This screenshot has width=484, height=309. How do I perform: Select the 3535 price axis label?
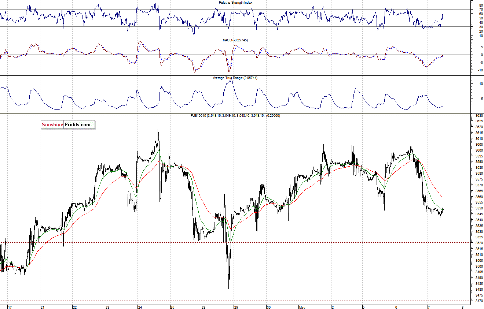479,226
